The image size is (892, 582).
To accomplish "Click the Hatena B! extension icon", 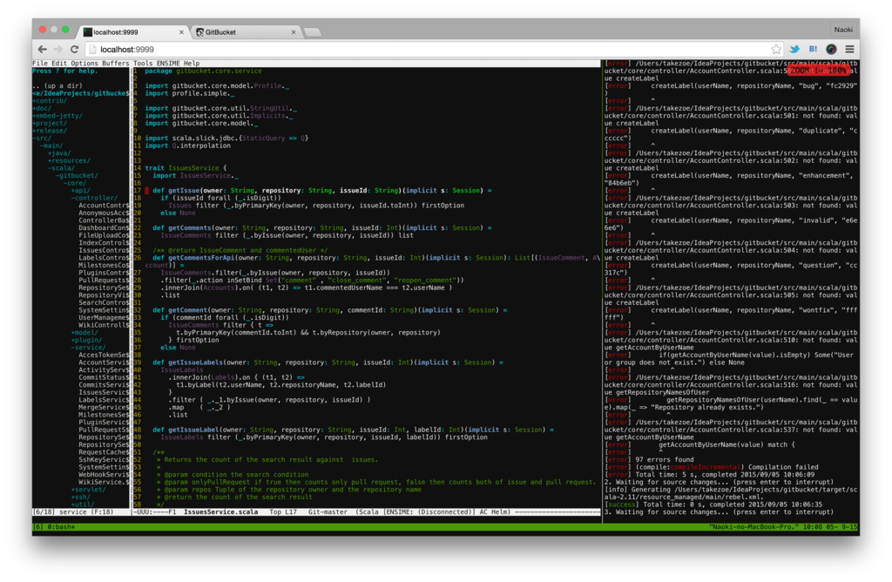I will [813, 50].
